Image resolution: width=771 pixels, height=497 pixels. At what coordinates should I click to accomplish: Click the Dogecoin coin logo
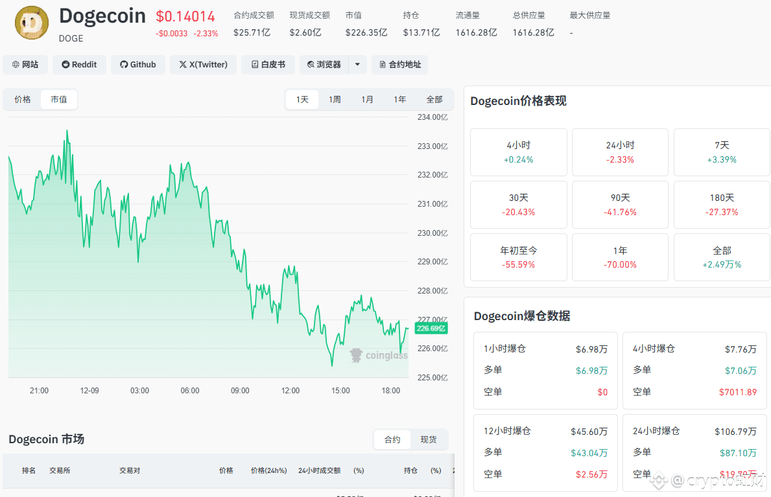(32, 23)
